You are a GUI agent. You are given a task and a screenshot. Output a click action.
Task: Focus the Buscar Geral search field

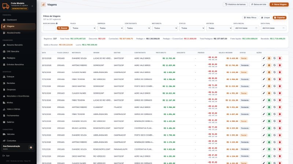[x=49, y=28]
